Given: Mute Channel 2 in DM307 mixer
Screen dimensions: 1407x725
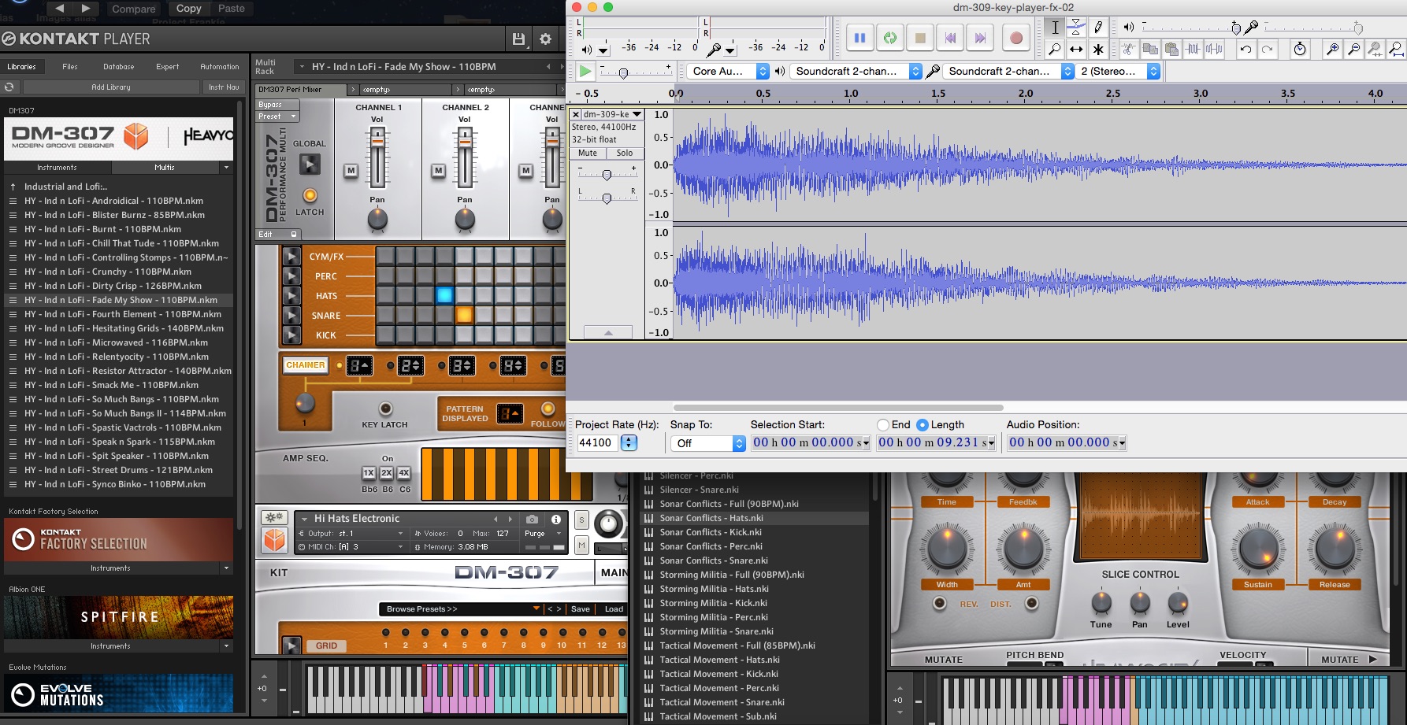Looking at the screenshot, I should click(438, 170).
